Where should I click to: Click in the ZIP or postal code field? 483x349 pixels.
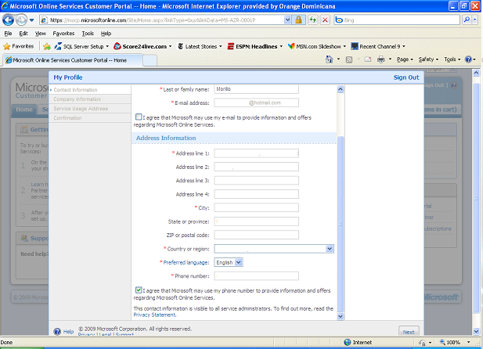click(256, 235)
